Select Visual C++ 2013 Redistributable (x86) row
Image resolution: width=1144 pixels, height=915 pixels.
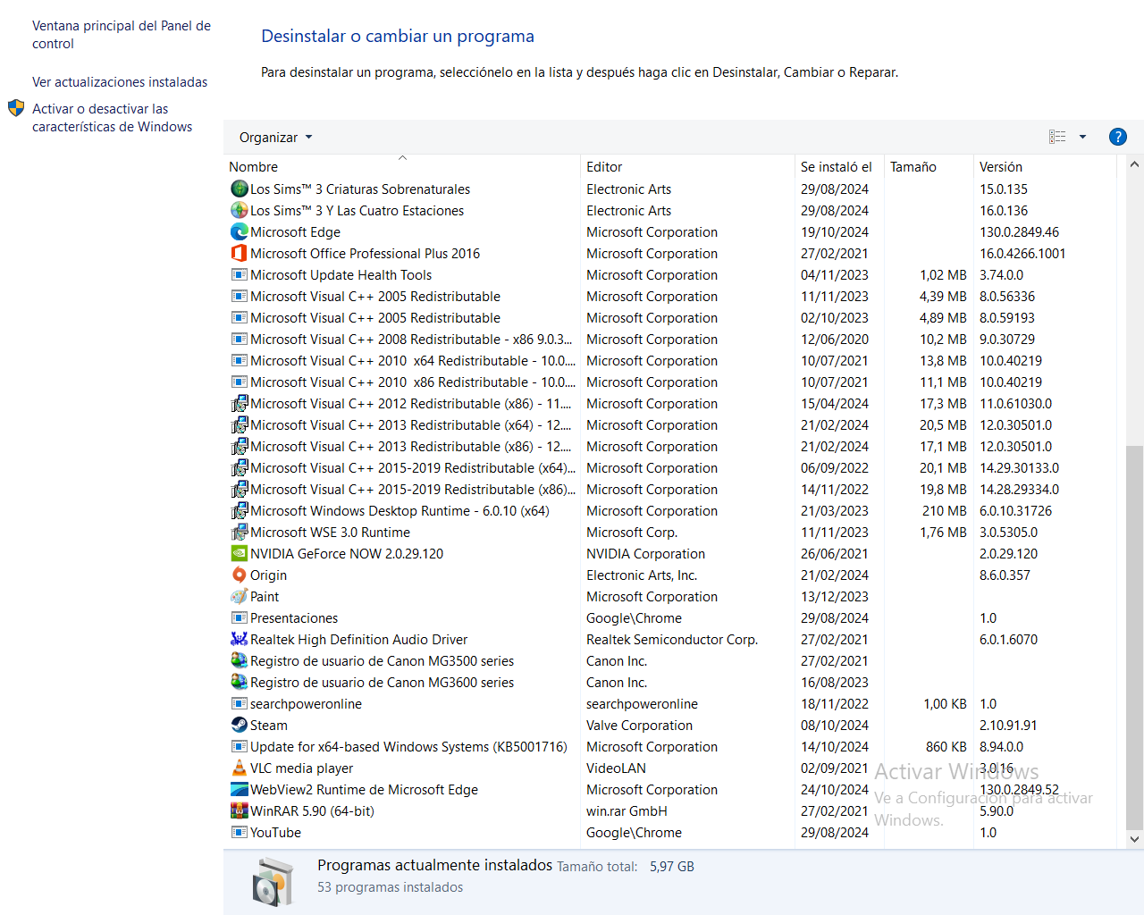(x=670, y=446)
